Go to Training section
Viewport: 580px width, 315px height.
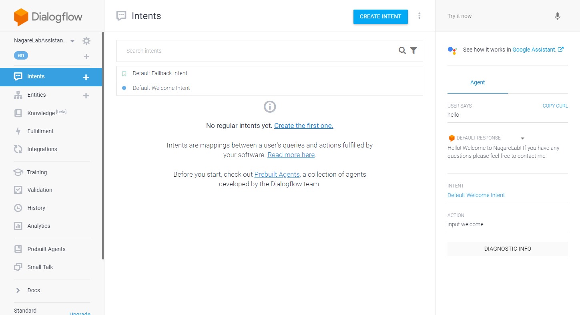pos(37,172)
